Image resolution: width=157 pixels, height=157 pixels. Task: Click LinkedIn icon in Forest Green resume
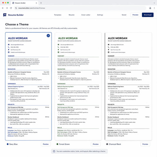pos(58,52)
